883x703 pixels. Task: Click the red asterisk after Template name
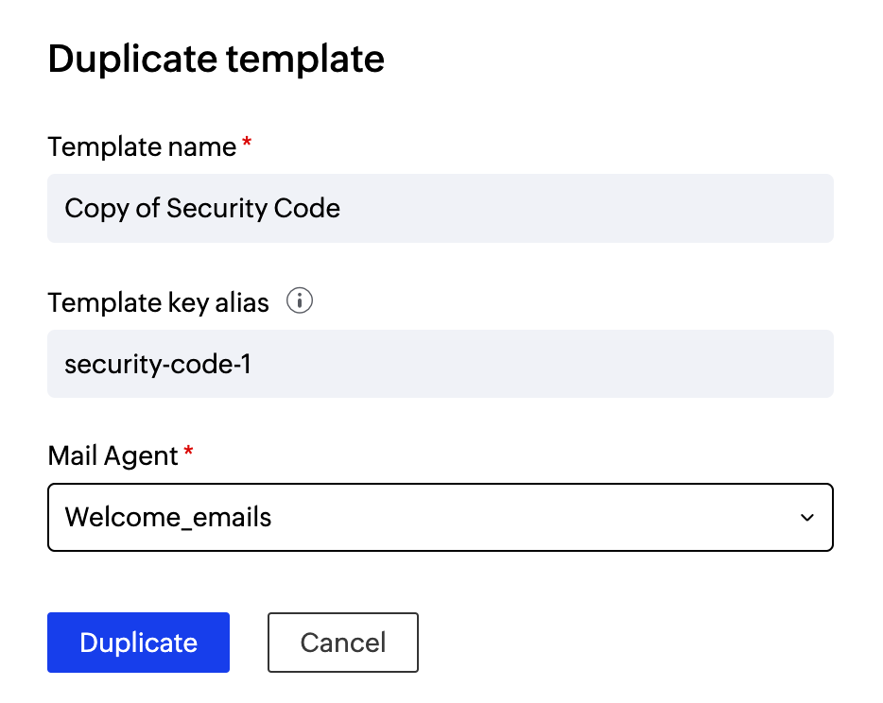(247, 144)
